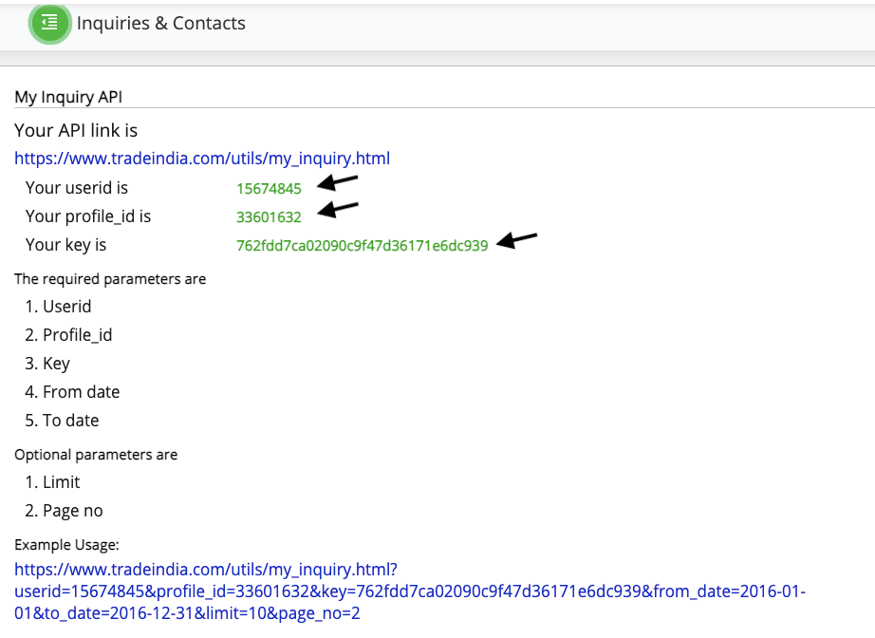Select the profile_id value 33601632
The image size is (875, 638).
coord(269,216)
